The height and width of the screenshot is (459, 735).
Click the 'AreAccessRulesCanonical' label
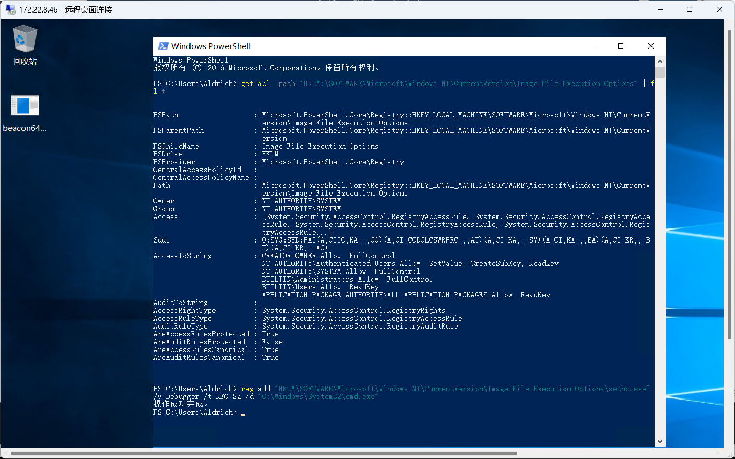[201, 349]
